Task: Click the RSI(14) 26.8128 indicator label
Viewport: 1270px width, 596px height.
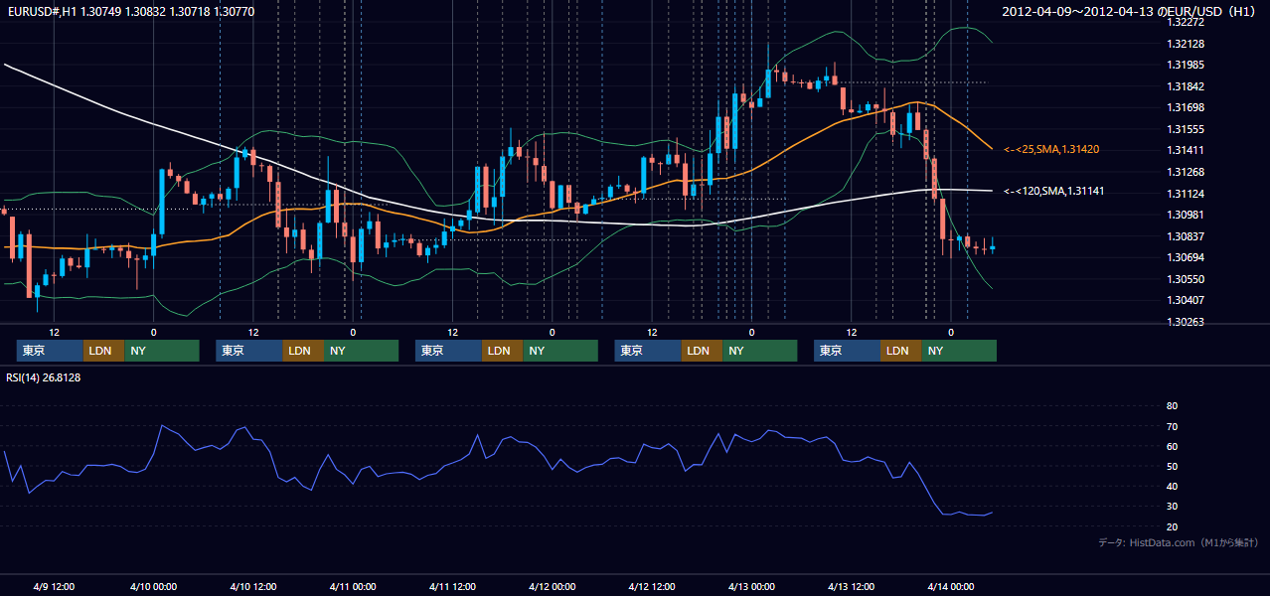Action: point(44,377)
